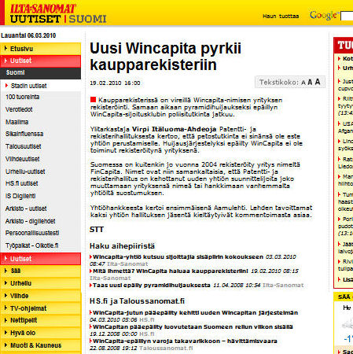Viewport: 353px width, 354px height.
Task: Open Arkisto - uutiset link
Action: (x=26, y=208)
